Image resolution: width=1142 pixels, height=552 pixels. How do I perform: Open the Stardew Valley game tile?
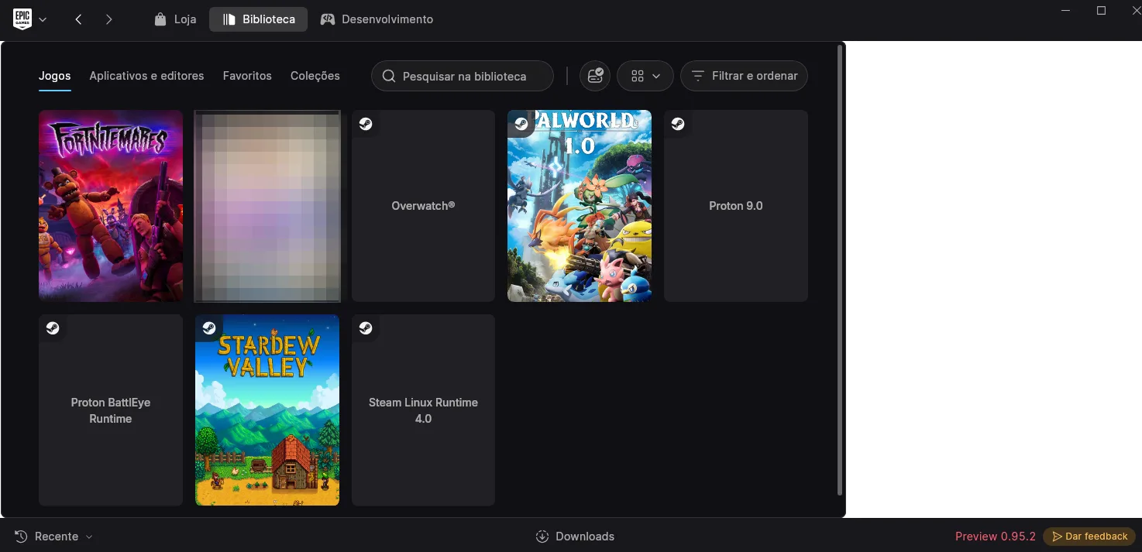267,410
